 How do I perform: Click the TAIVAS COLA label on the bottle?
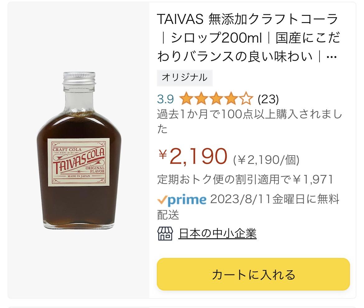point(79,162)
